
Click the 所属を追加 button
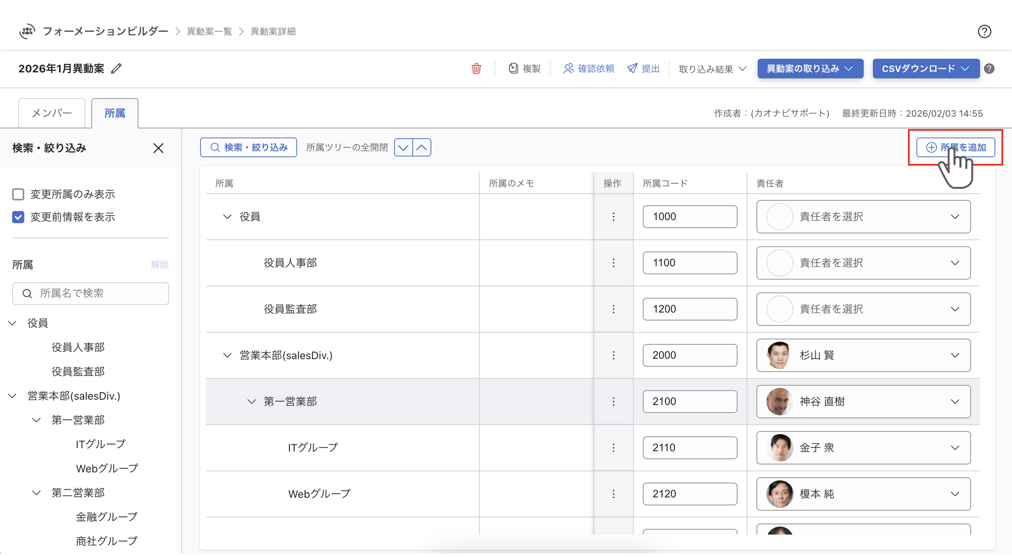[955, 148]
